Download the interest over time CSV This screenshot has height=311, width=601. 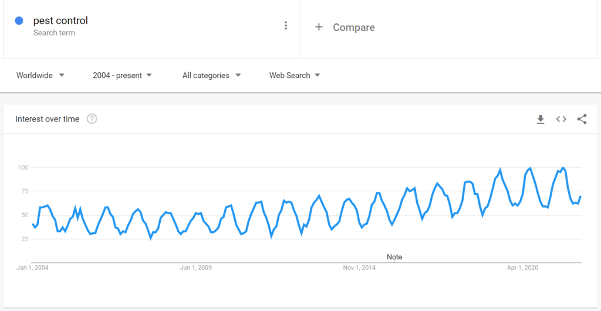point(541,120)
